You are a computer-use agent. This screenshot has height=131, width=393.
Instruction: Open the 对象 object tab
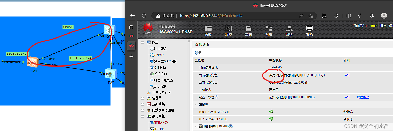pos(269,31)
